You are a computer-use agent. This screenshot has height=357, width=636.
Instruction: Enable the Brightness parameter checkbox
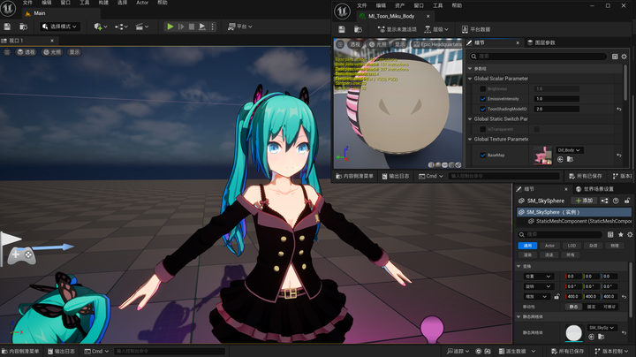[482, 88]
